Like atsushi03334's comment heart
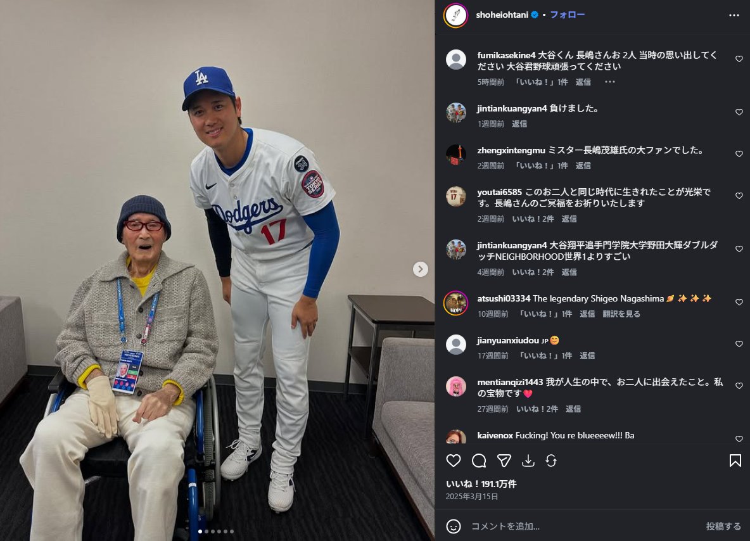The width and height of the screenshot is (750, 541). 739,302
